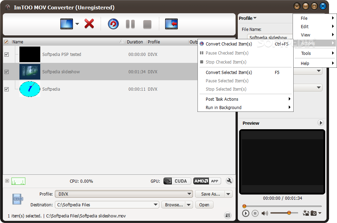The width and height of the screenshot is (337, 223).
Task: Choose Convert Checked Item(s)
Action: pos(245,44)
